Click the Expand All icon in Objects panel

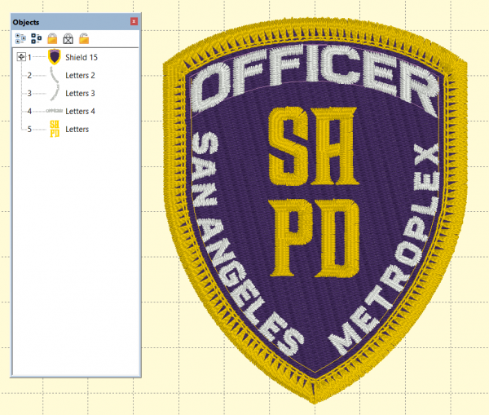[20, 38]
